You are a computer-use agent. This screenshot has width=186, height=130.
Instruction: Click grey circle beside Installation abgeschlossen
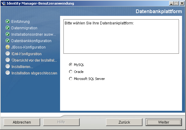8,73
